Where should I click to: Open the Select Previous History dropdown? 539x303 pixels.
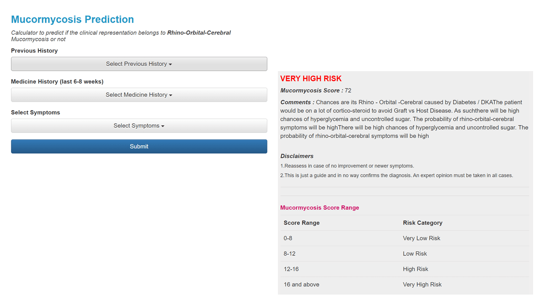pos(139,64)
